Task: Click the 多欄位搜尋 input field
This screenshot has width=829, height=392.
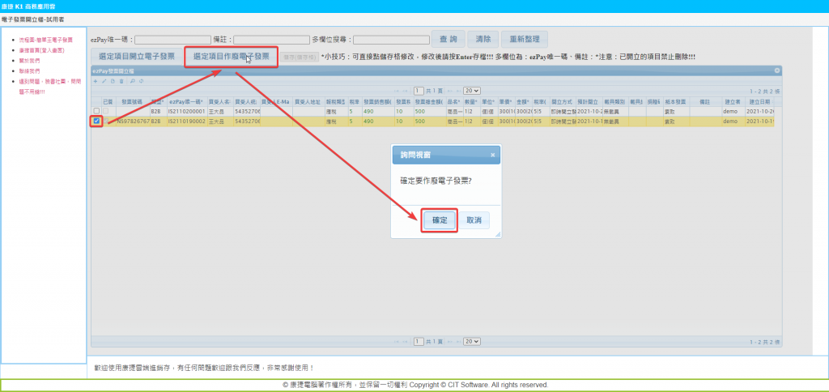Action: point(391,39)
